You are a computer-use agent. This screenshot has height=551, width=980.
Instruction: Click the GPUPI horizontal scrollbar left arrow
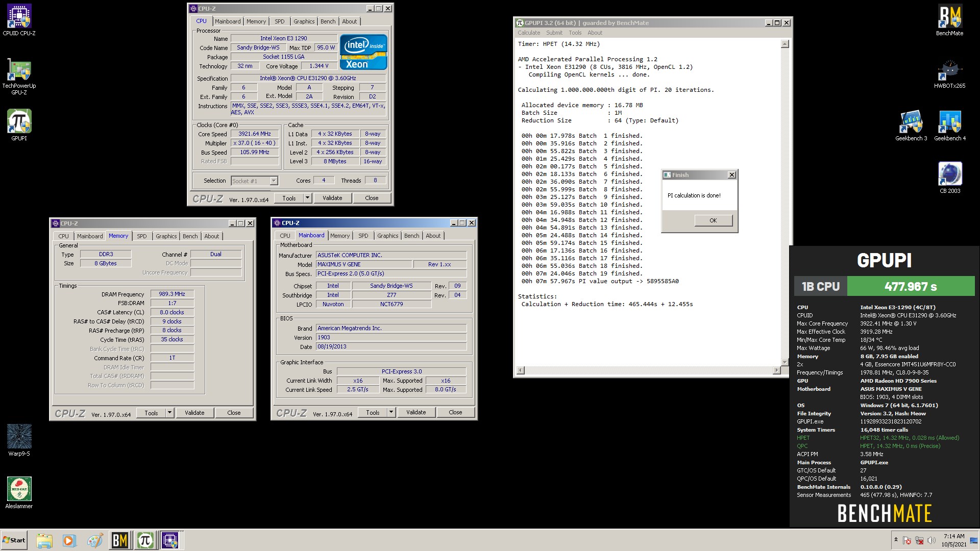[x=521, y=370]
